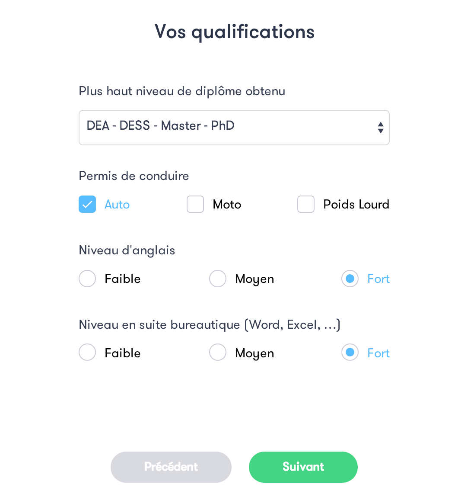The height and width of the screenshot is (494, 458).
Task: Click 'Faible' text under suite bureautique
Action: (x=123, y=353)
